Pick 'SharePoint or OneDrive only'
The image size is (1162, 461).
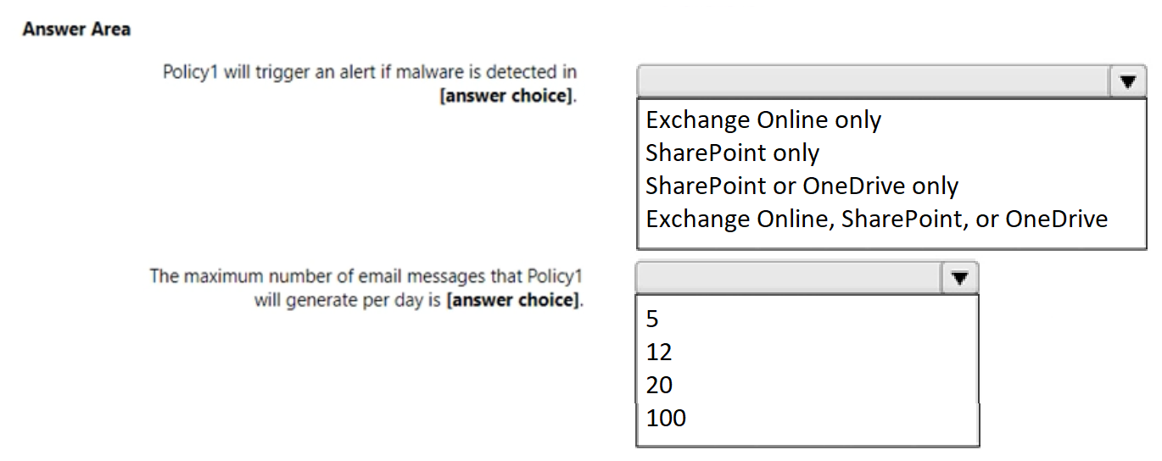(802, 186)
